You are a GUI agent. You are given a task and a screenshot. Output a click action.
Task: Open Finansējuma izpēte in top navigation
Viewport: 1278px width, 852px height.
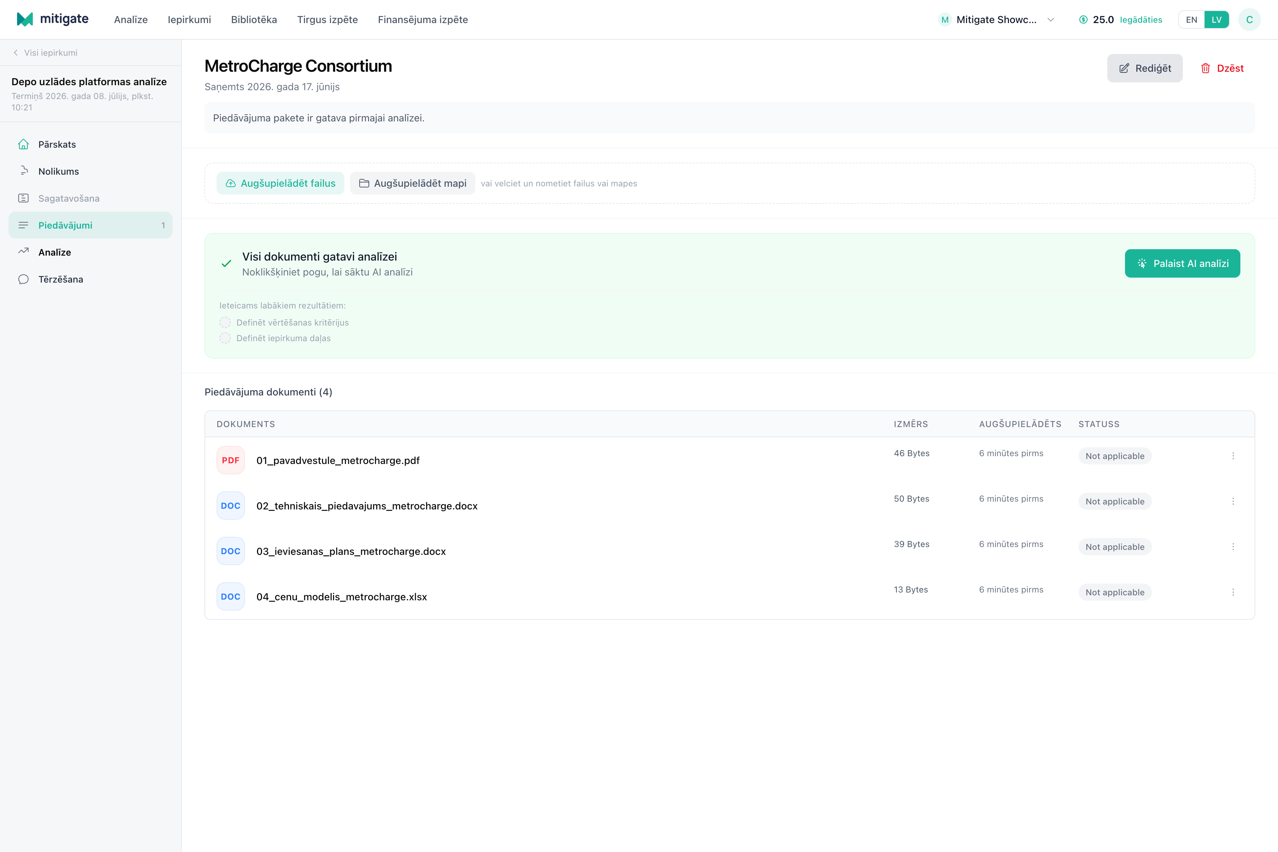423,20
